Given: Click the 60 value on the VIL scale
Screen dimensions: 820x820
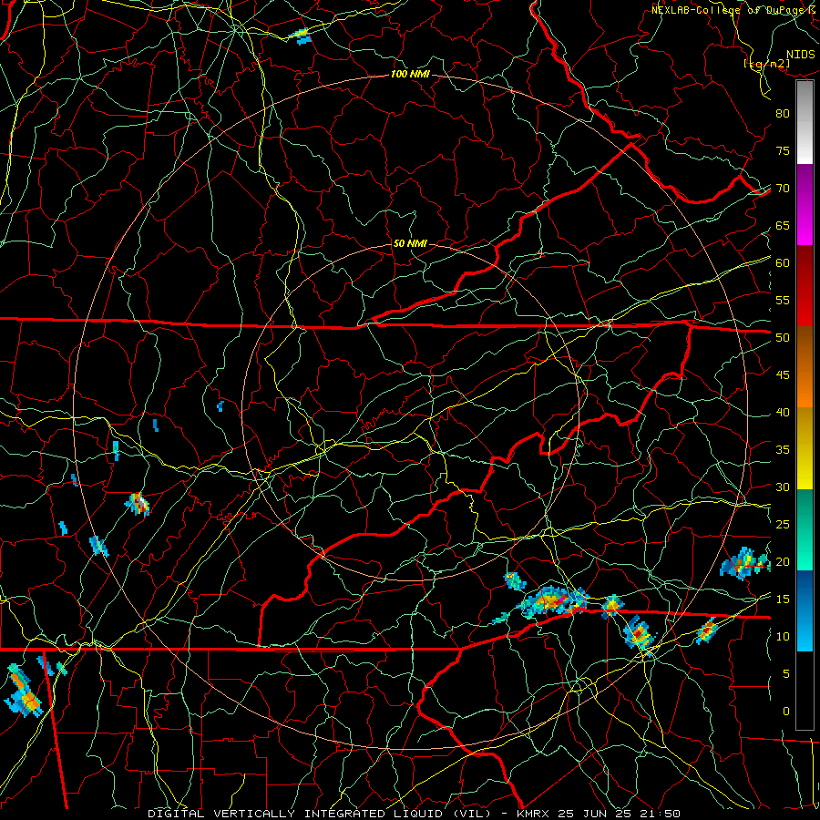Looking at the screenshot, I should click(783, 263).
